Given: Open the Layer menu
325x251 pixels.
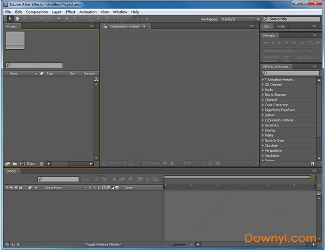Looking at the screenshot, I should pyautogui.click(x=56, y=12).
